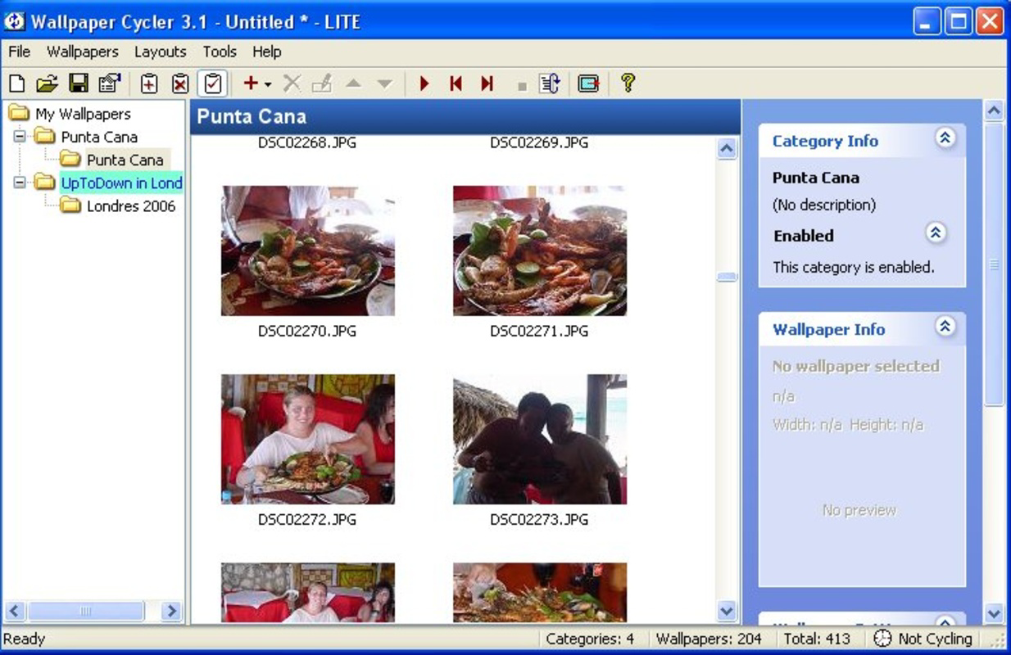
Task: Select the Londres 2006 folder
Action: point(131,206)
